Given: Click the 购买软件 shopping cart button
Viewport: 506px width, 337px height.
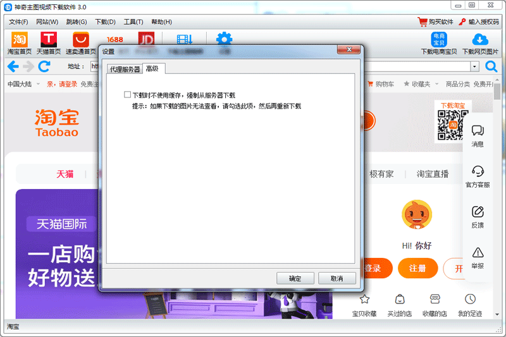Looking at the screenshot, I should click(x=435, y=21).
